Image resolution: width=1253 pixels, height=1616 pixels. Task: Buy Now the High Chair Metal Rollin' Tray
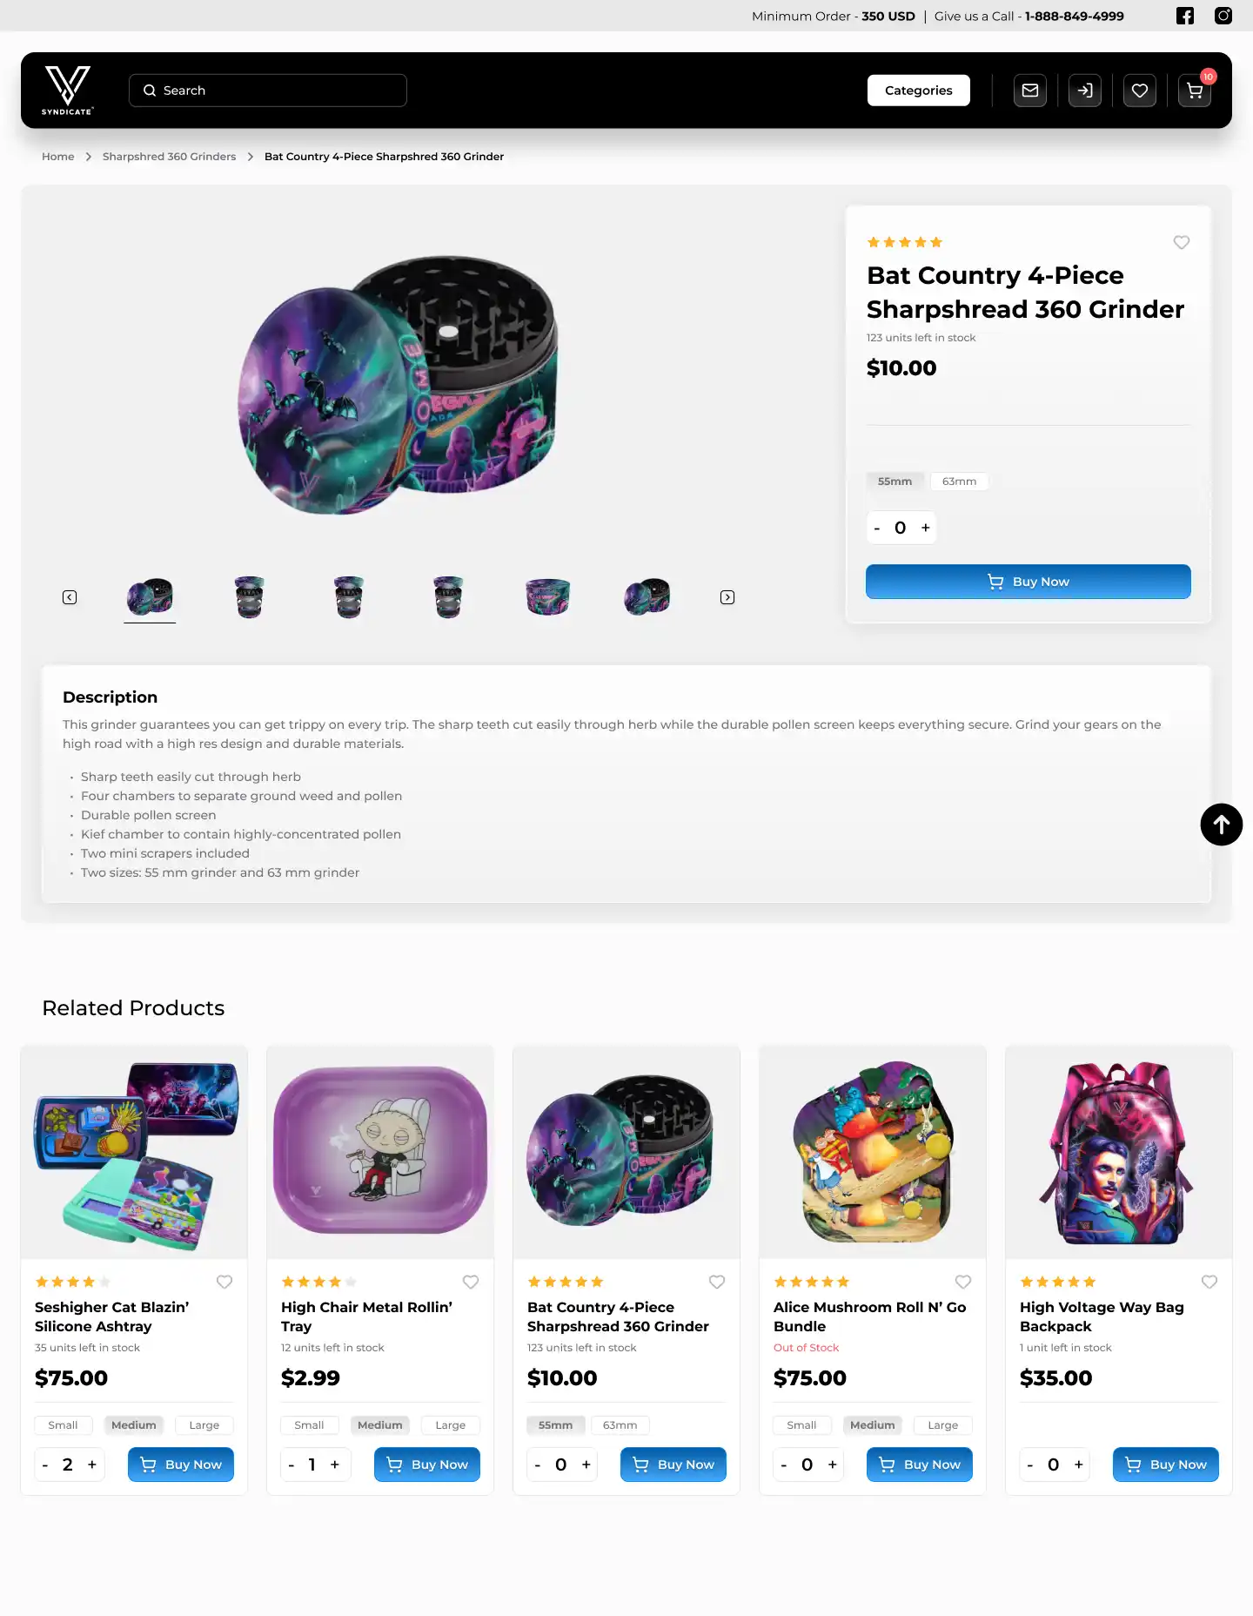point(427,1464)
